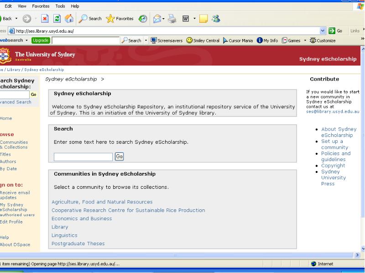Open the View menu

click(x=22, y=6)
